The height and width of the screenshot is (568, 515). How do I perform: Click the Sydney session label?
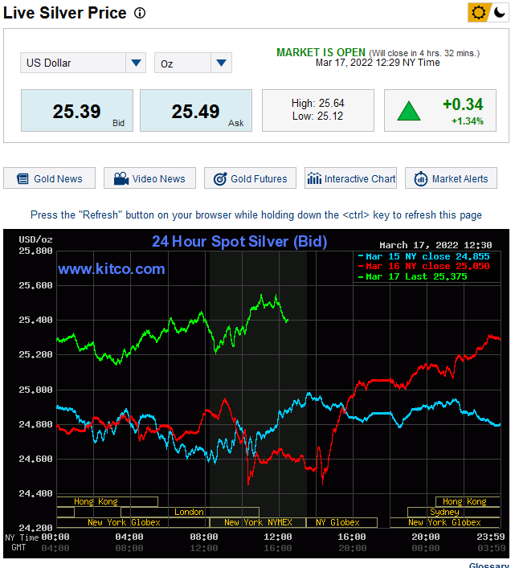point(445,513)
